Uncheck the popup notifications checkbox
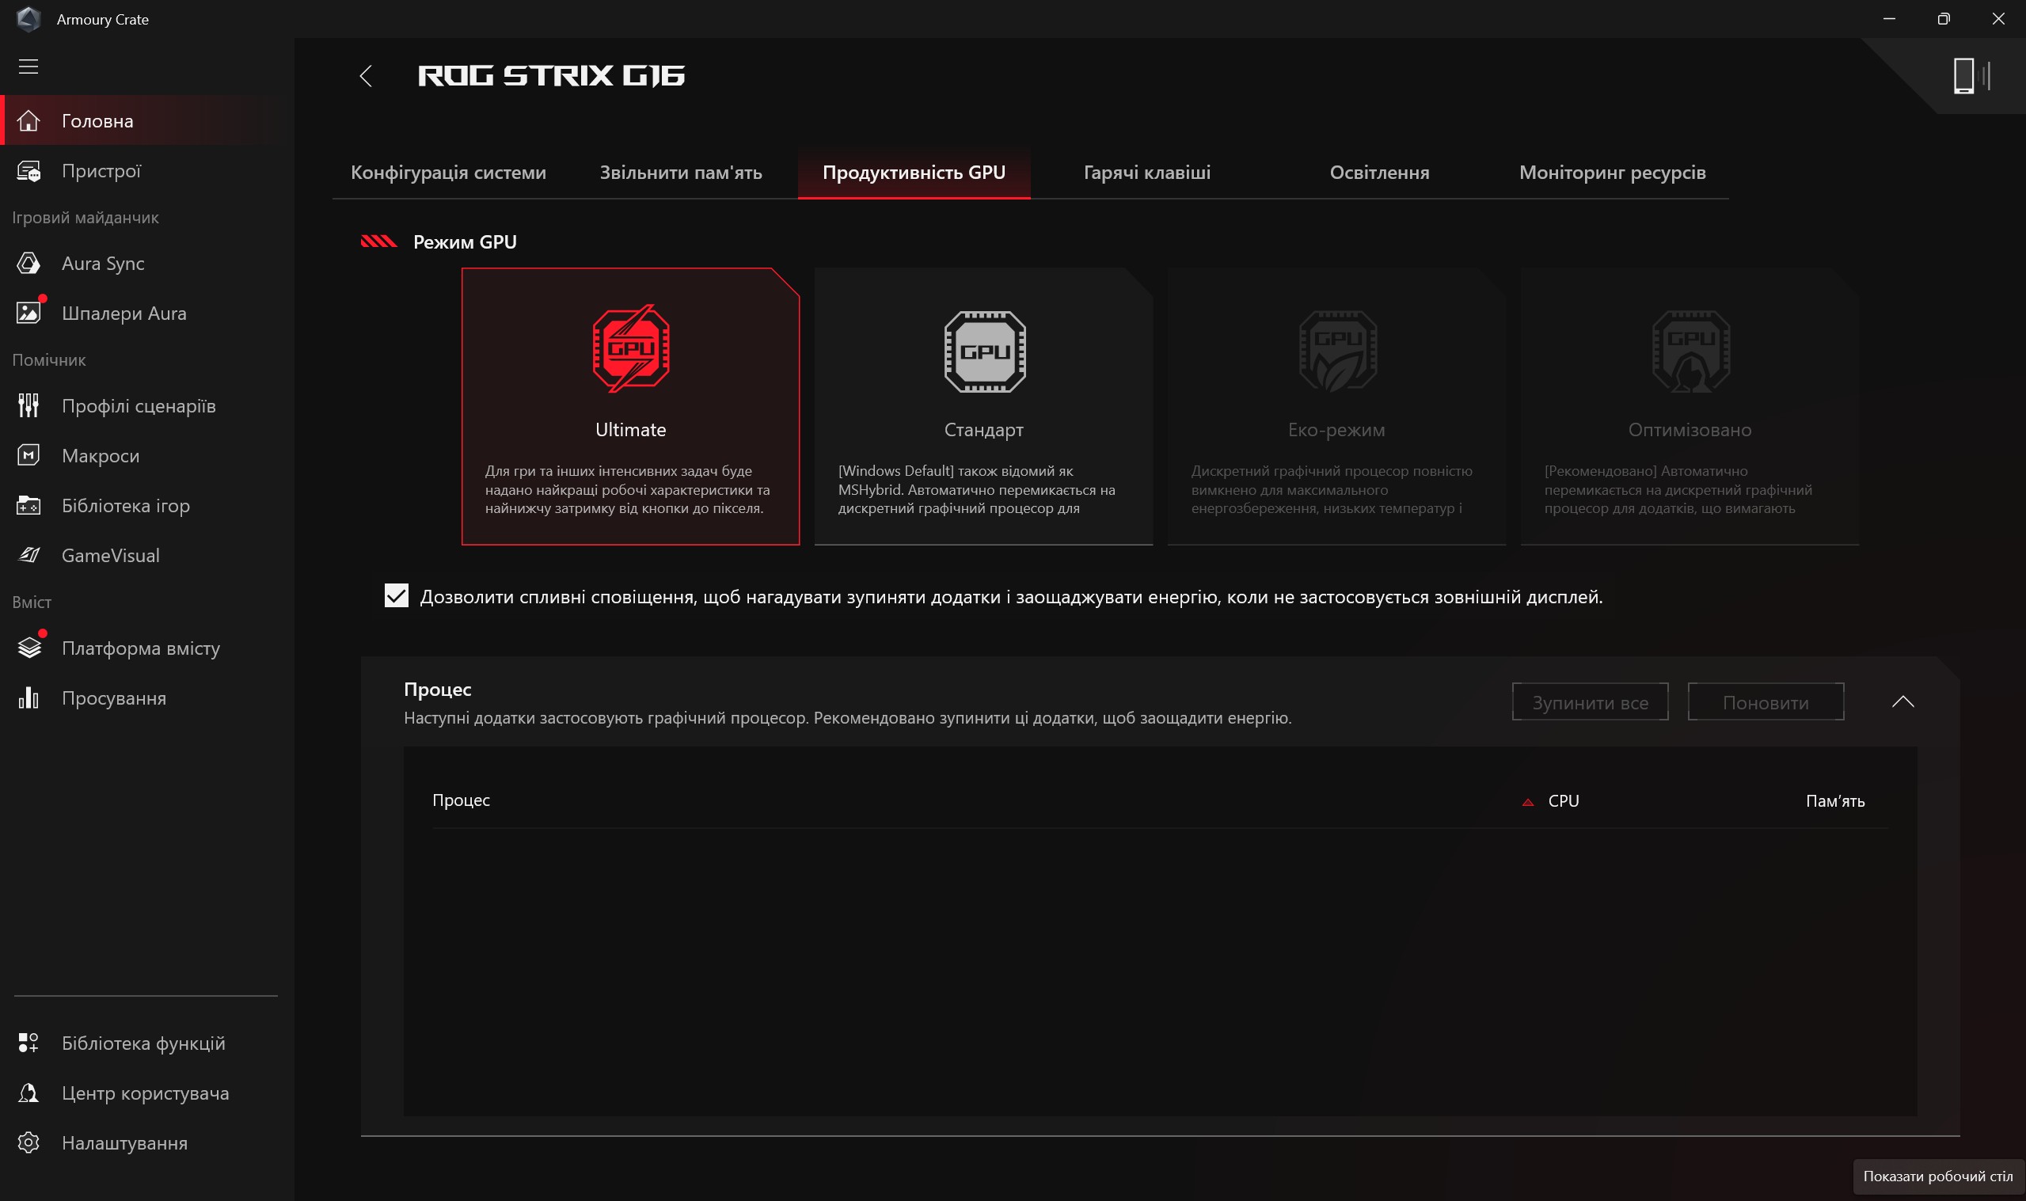Viewport: 2026px width, 1201px height. [397, 596]
